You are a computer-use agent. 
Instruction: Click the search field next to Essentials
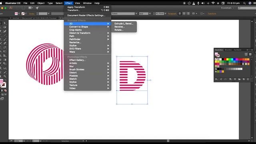(247, 8)
